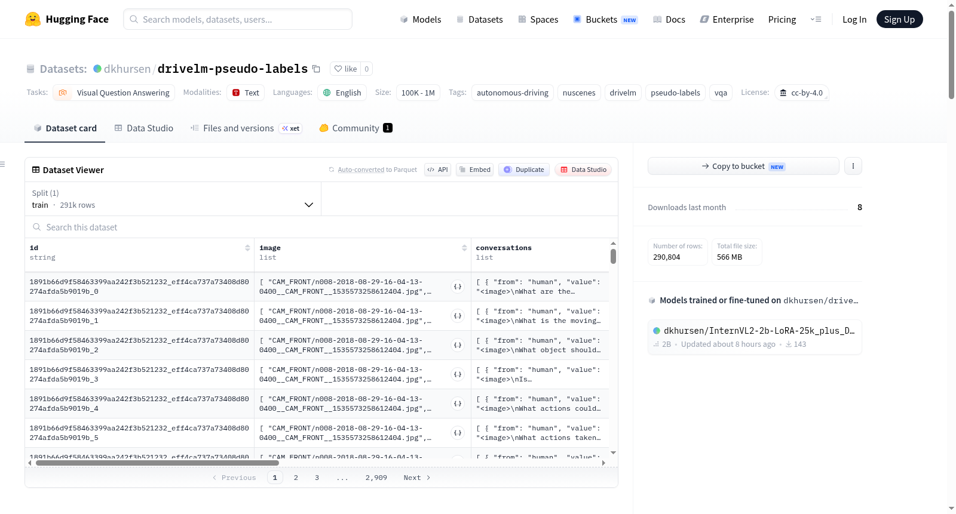Screen dimensions: 956x514
Task: Click the Hugging Face logo
Action: tap(67, 19)
